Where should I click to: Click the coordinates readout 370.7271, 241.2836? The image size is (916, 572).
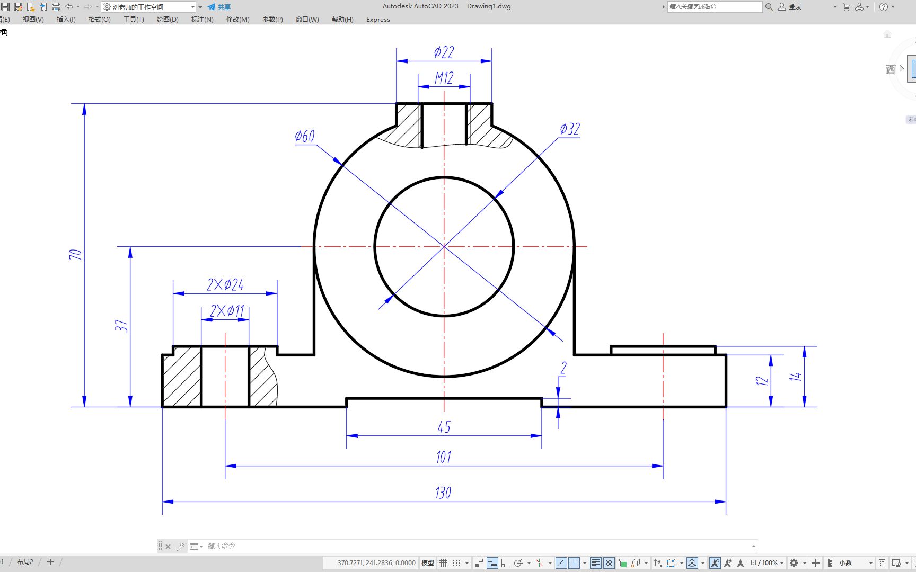376,563
